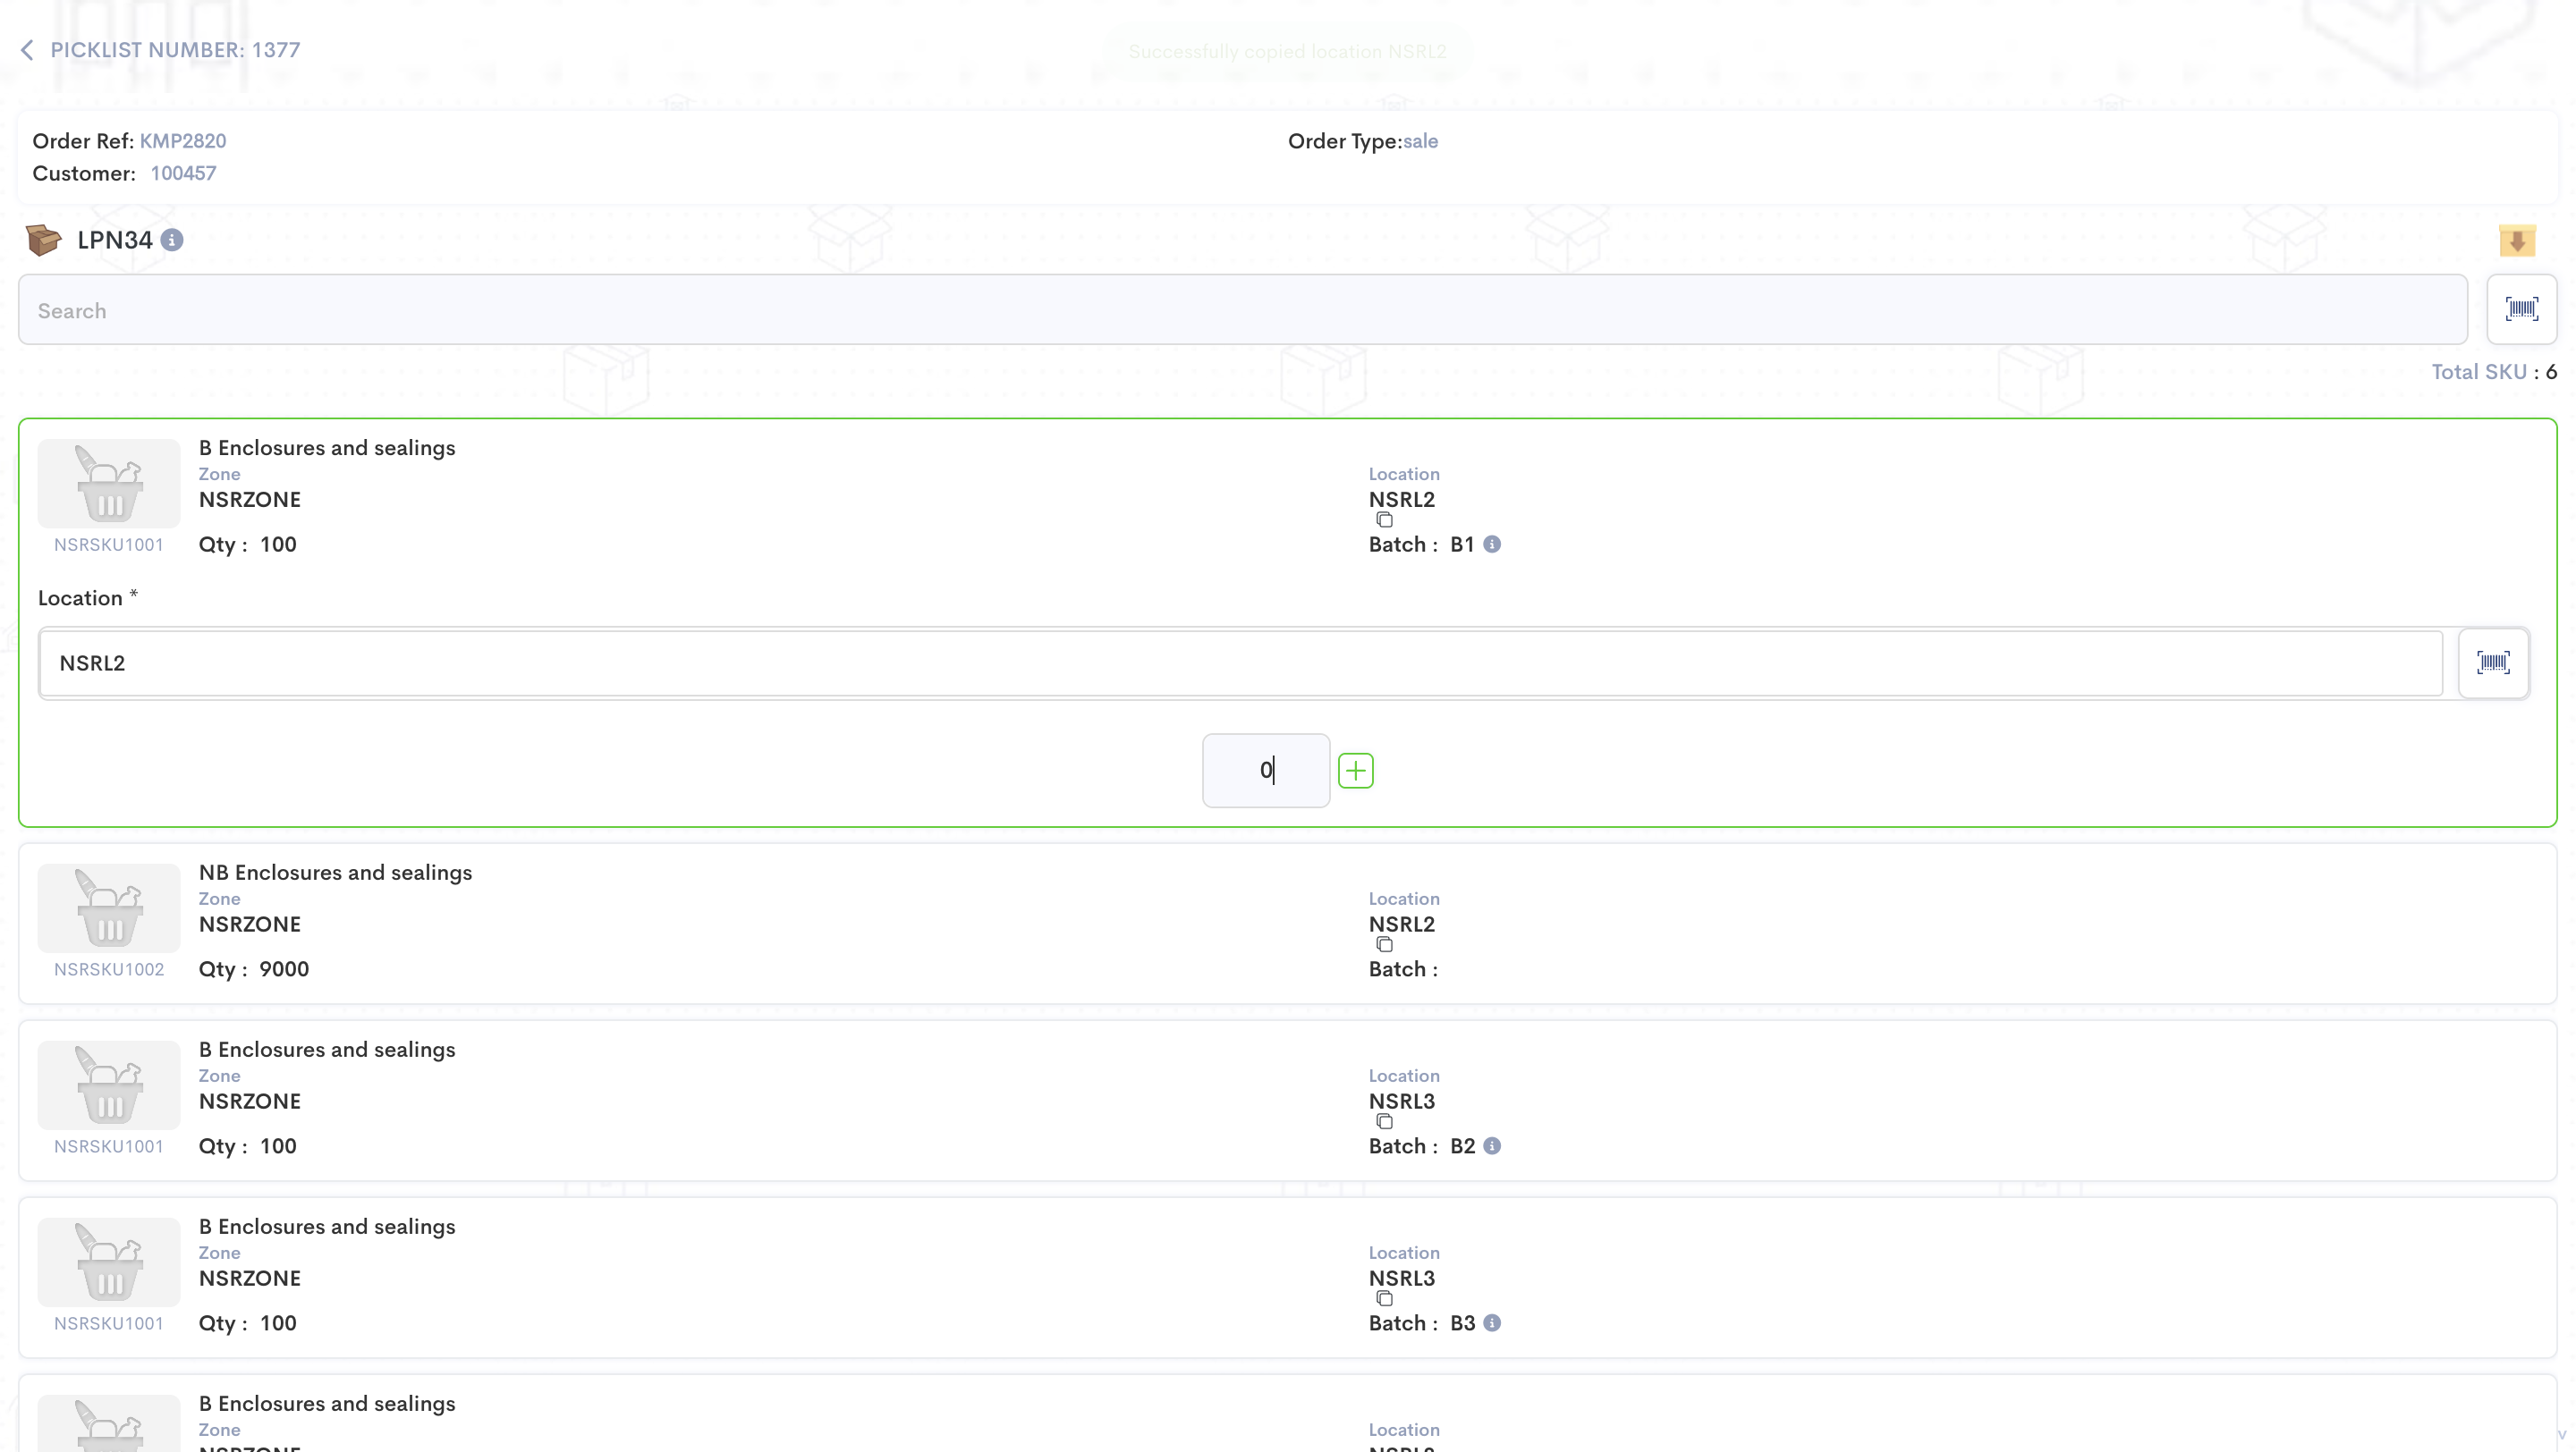Click the copied location NSRL2 notification

1287,51
